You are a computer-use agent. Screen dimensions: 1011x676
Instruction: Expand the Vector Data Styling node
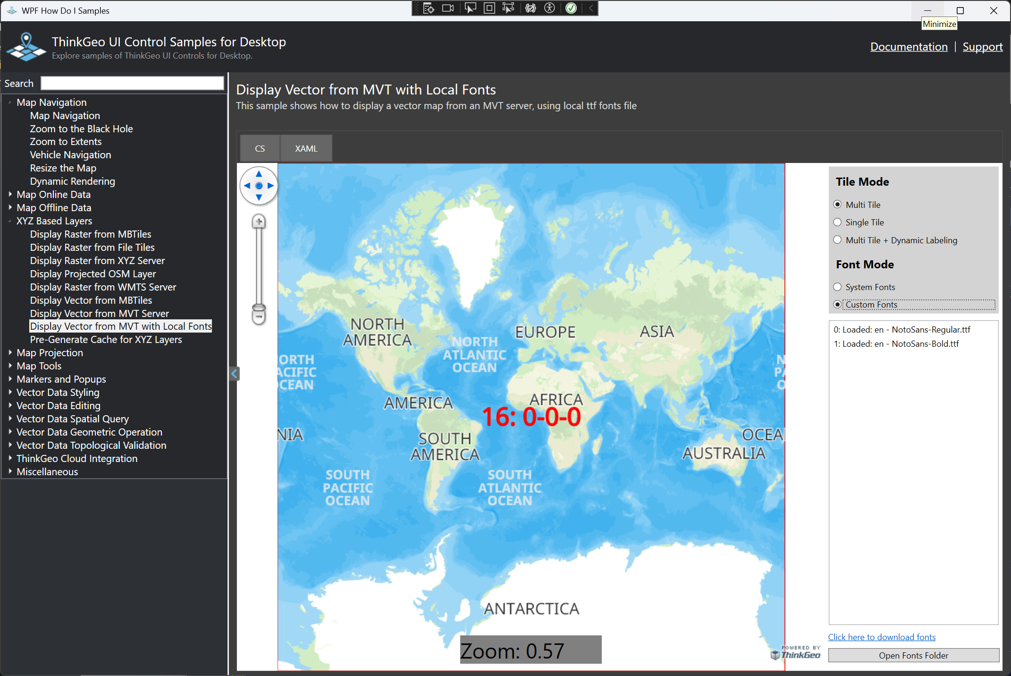(x=10, y=392)
